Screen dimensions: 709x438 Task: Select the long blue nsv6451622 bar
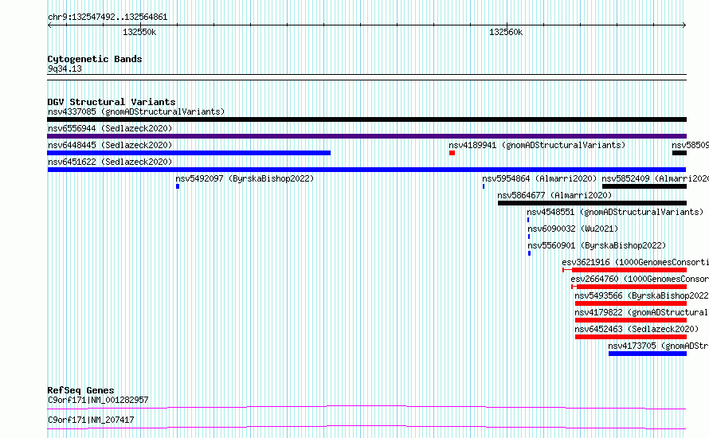pyautogui.click(x=366, y=170)
